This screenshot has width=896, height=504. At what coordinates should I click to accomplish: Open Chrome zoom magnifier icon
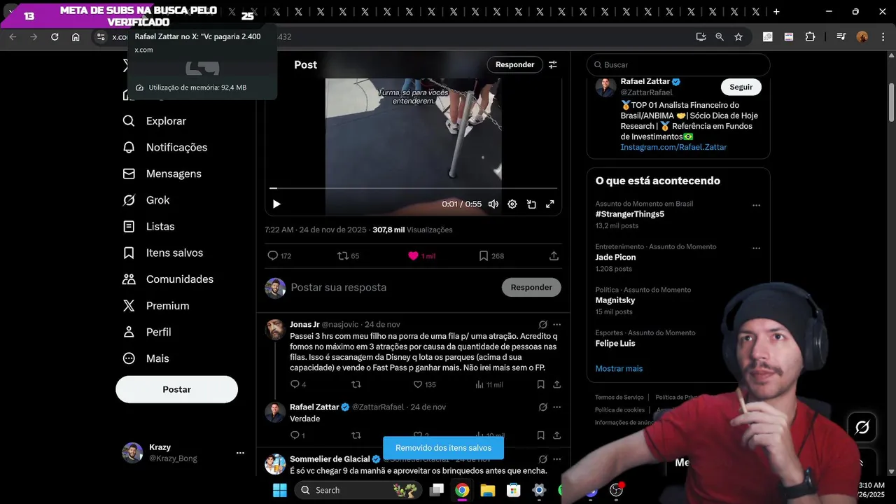click(x=720, y=36)
